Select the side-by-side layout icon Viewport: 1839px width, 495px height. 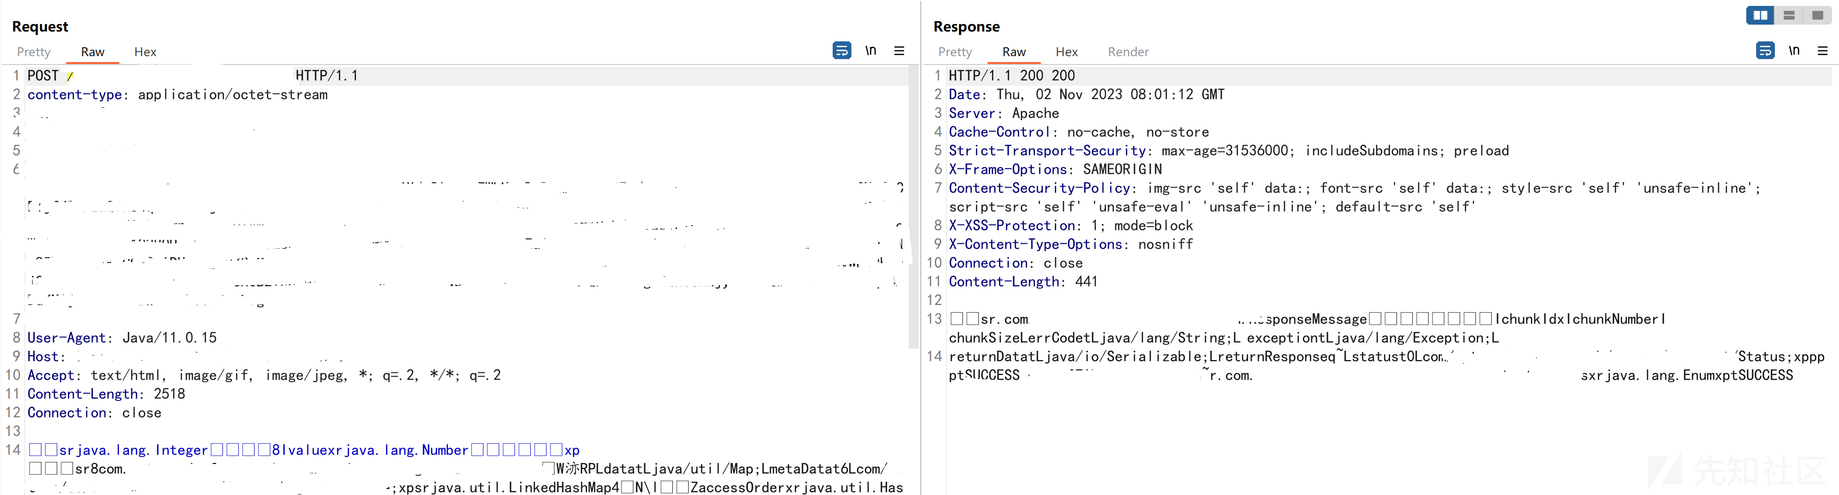pos(1761,15)
